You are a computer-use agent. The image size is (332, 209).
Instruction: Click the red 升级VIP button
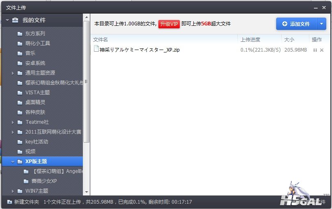169,24
